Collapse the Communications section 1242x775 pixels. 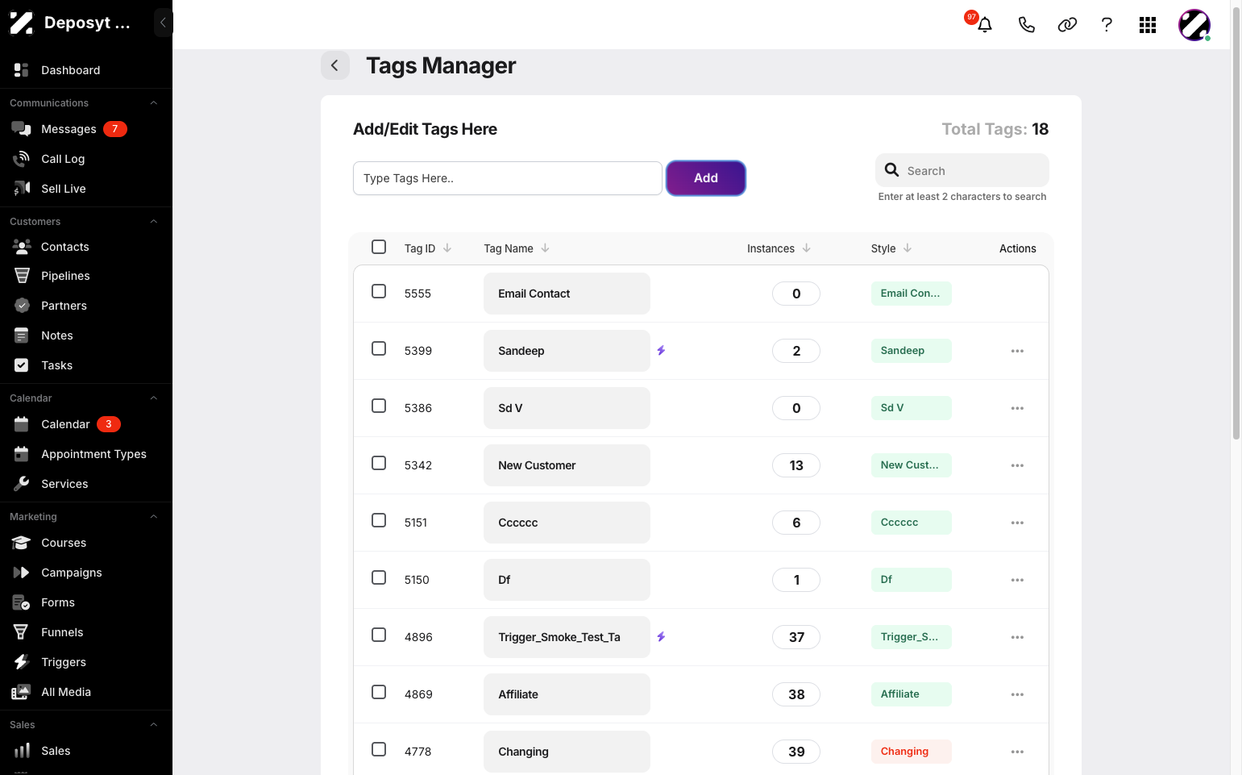[x=153, y=103]
